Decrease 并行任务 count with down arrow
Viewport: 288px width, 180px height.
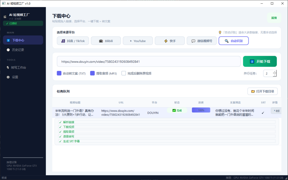(274, 75)
